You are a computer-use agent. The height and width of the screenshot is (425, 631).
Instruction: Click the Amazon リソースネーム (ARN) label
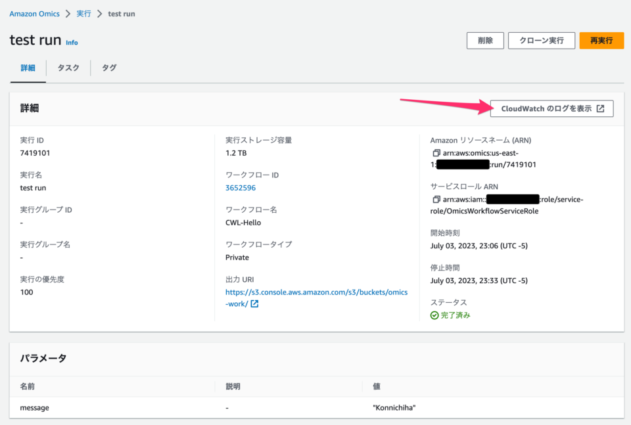coord(480,141)
